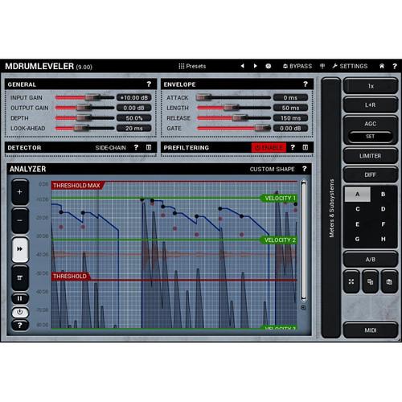Edit Release value 150 ms
Viewport: 402px width, 402px height.
(290, 118)
